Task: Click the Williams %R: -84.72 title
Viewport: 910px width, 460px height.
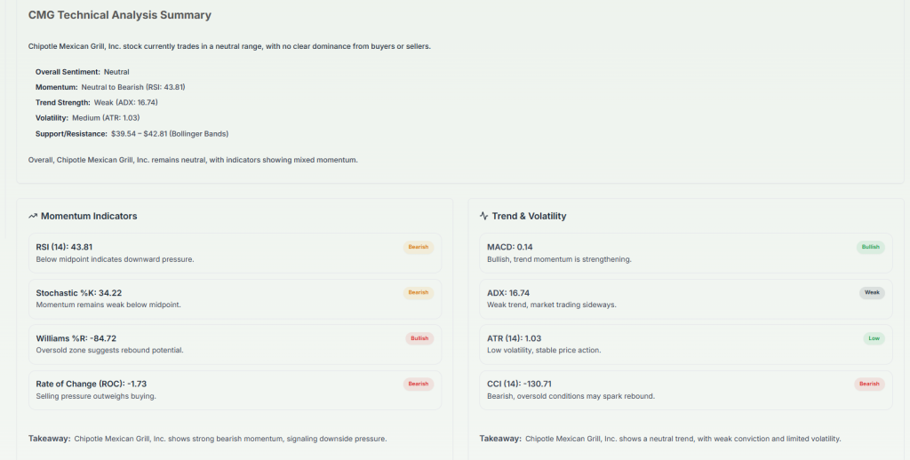Action: tap(76, 338)
